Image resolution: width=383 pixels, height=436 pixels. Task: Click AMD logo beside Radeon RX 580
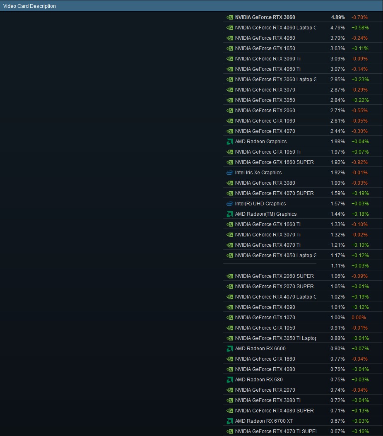pyautogui.click(x=230, y=380)
